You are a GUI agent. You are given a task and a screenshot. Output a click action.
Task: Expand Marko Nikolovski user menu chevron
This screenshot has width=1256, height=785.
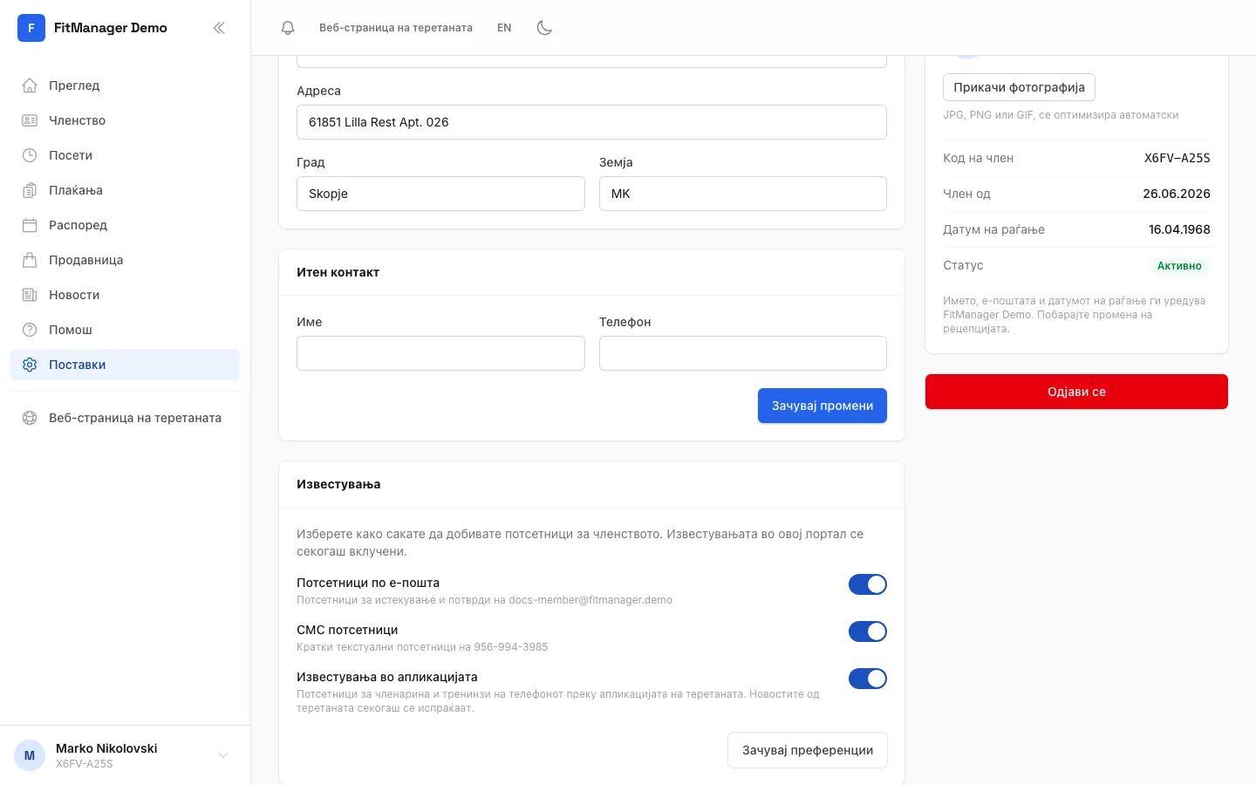pyautogui.click(x=223, y=755)
